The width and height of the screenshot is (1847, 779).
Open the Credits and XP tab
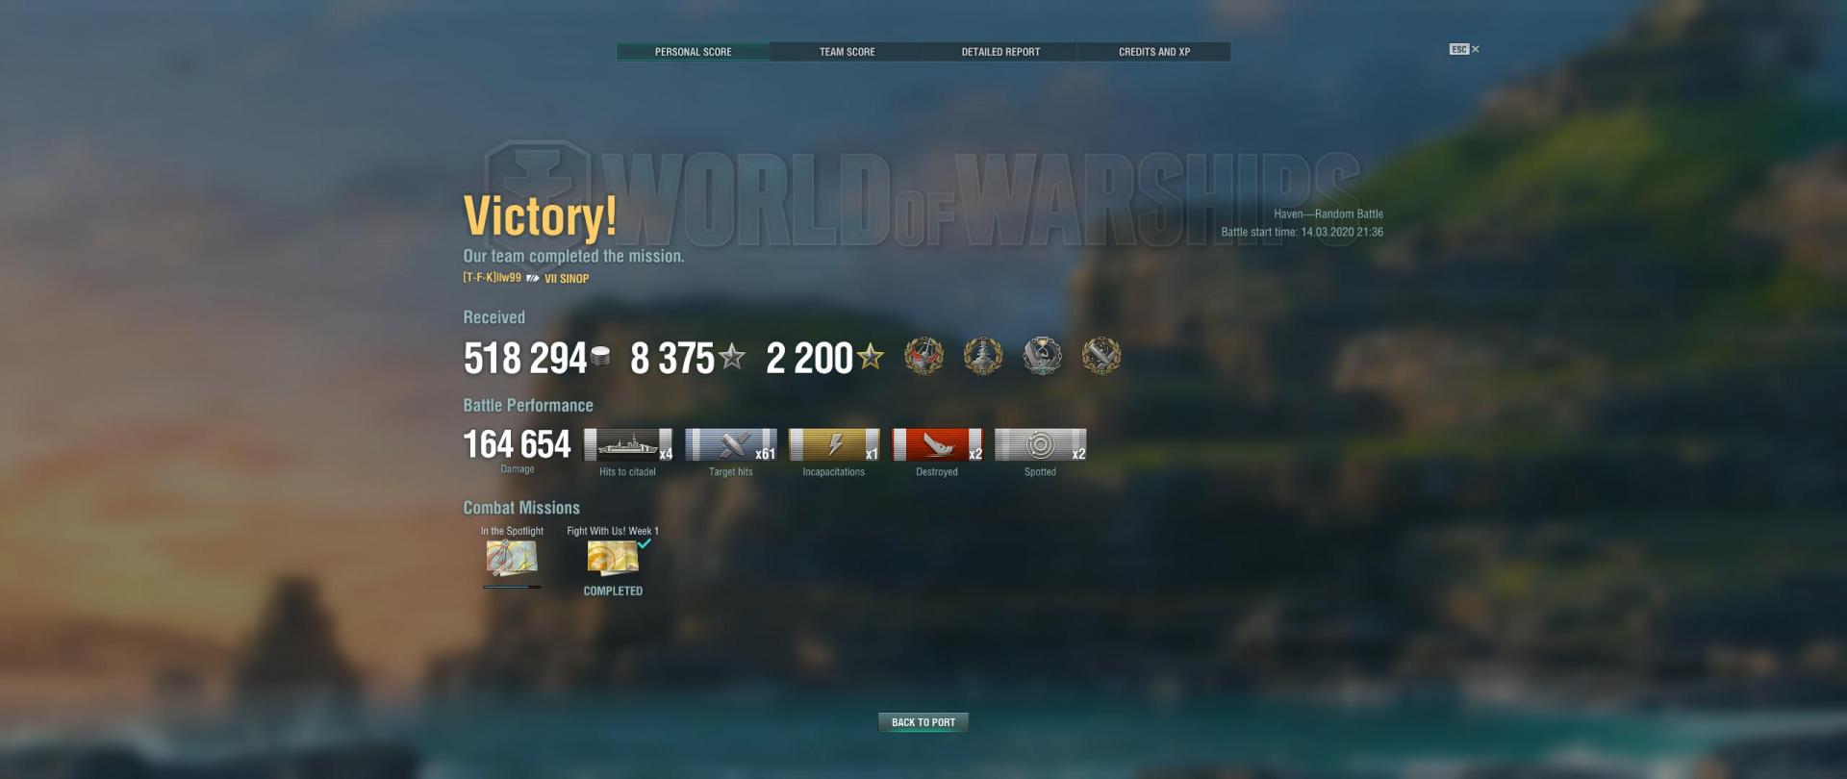[1154, 52]
